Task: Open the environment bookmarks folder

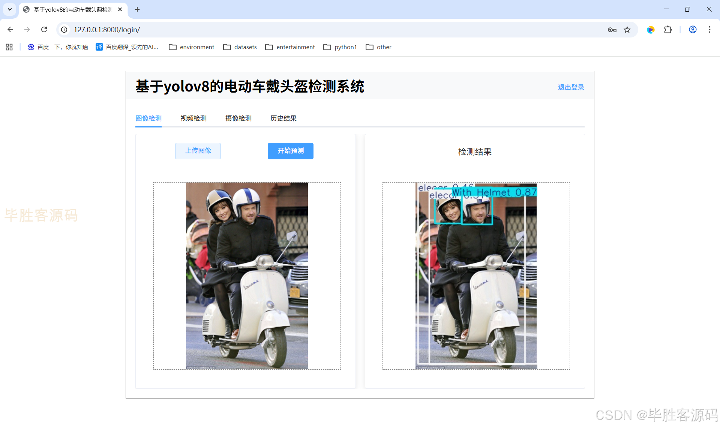Action: (x=192, y=47)
